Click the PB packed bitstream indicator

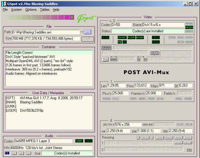tap(120, 42)
